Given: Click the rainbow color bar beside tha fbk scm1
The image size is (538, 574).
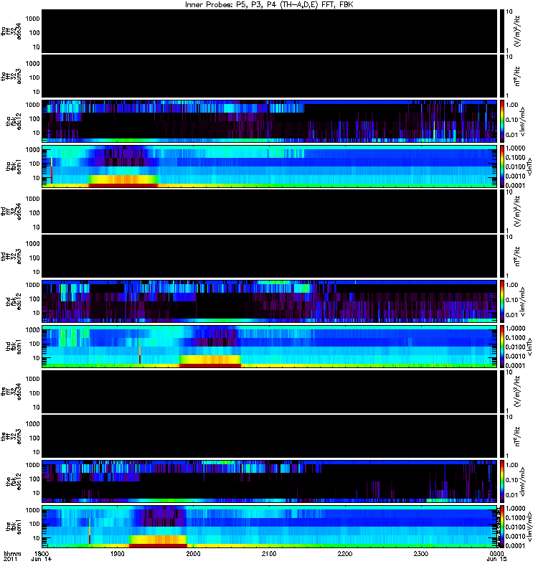Looking at the screenshot, I should pyautogui.click(x=501, y=166).
